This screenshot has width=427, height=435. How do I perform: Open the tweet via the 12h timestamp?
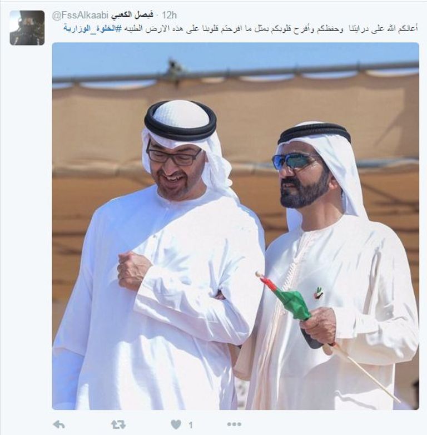[x=169, y=15]
